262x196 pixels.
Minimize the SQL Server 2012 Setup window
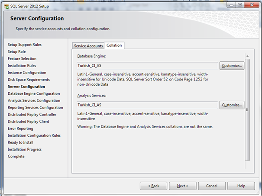pos(231,5)
